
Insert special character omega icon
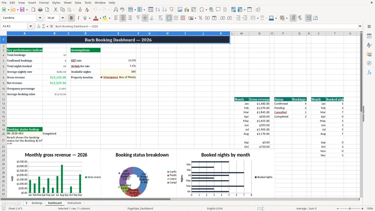[x=202, y=10]
